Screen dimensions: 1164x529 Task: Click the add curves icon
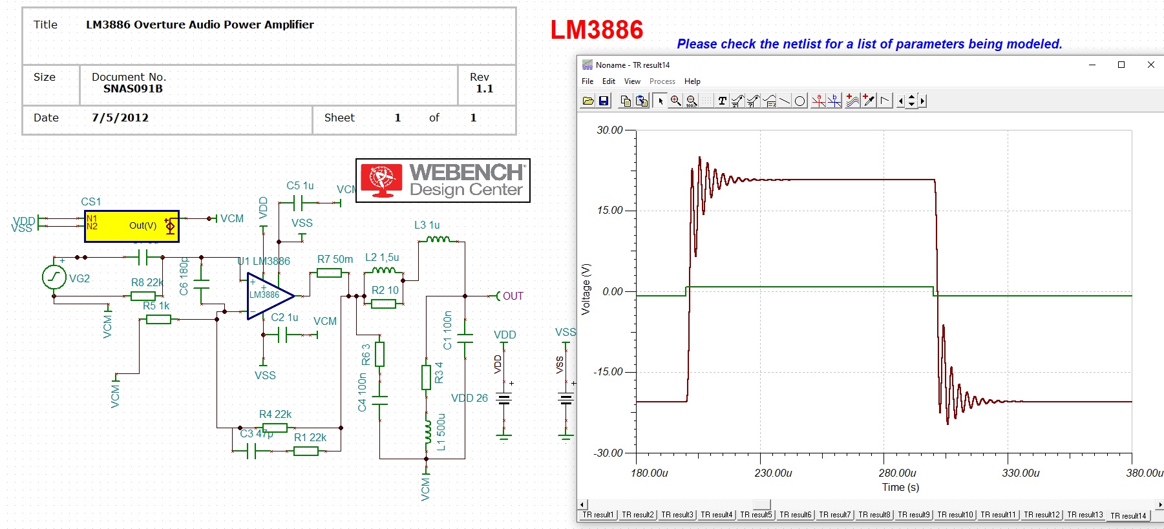(853, 101)
